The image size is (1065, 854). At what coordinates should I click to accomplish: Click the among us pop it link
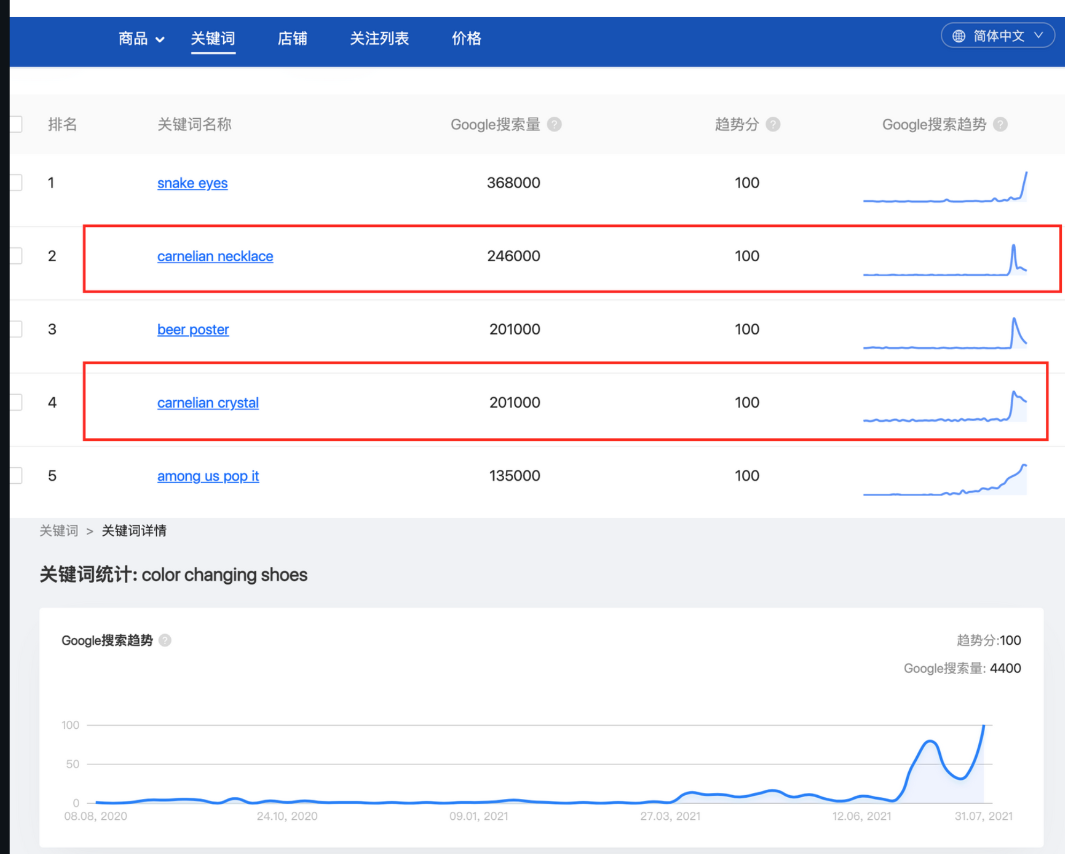click(x=208, y=476)
